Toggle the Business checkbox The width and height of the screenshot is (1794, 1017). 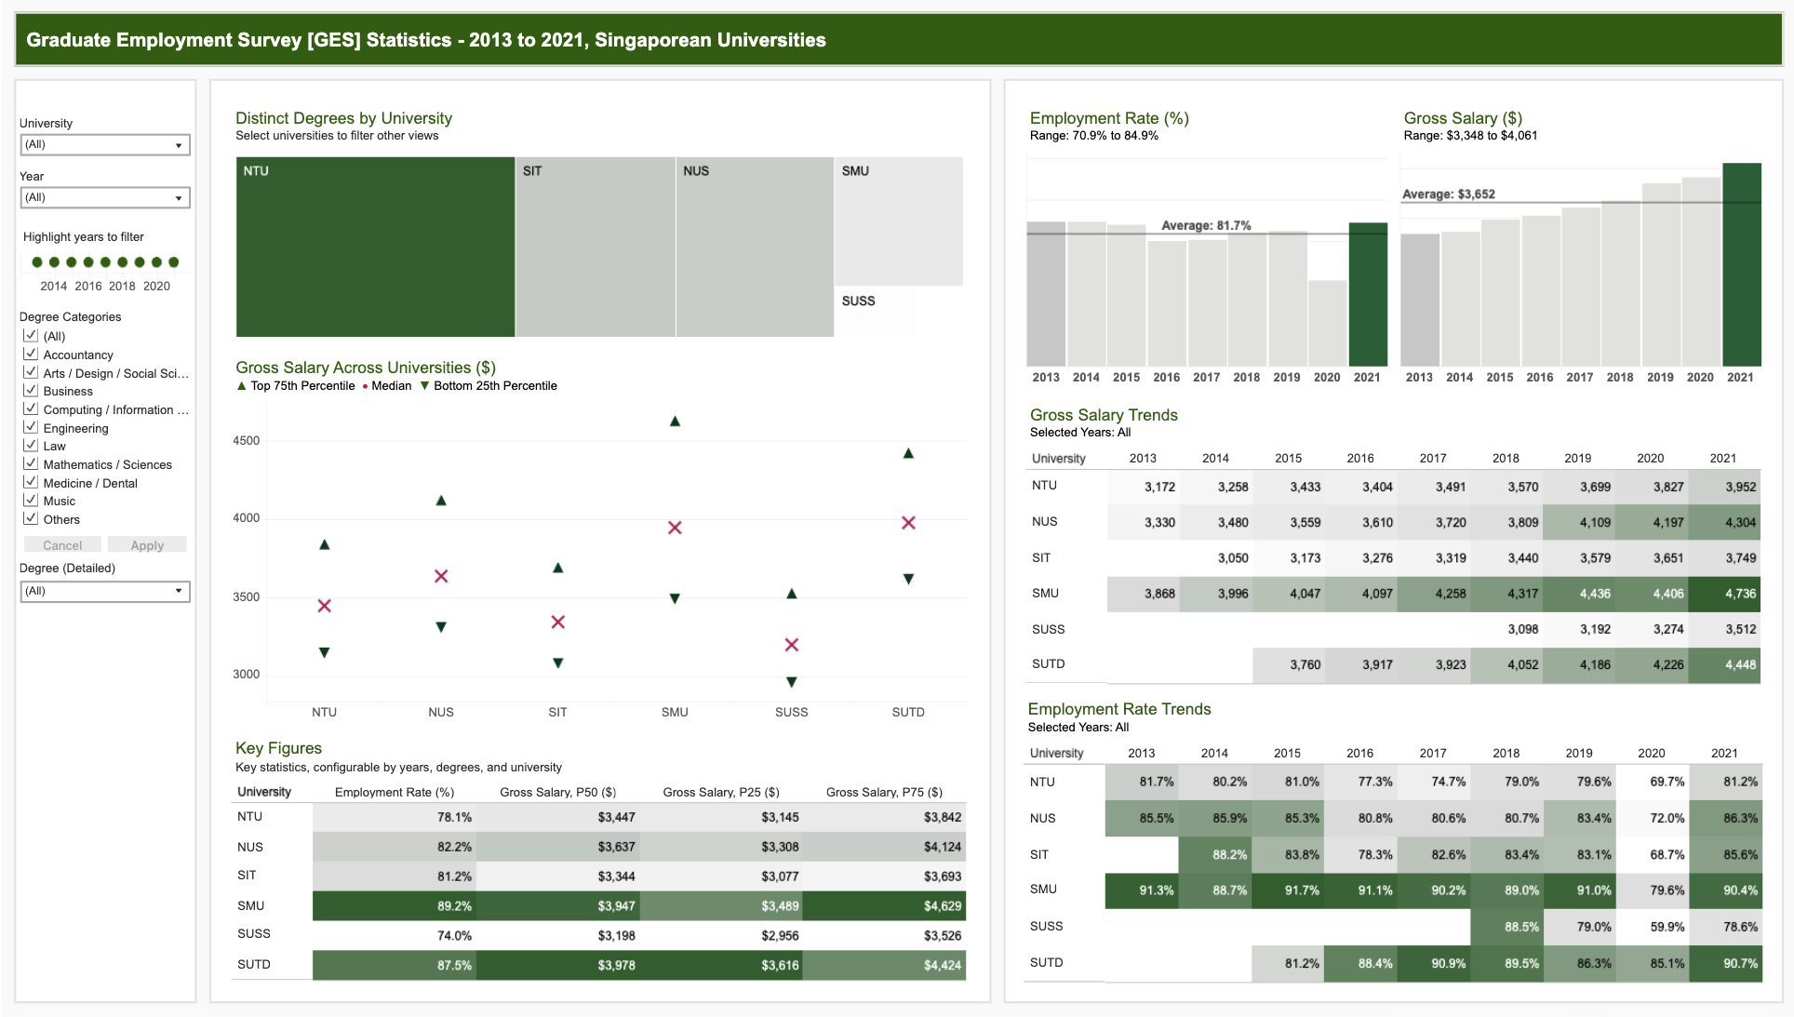click(31, 391)
